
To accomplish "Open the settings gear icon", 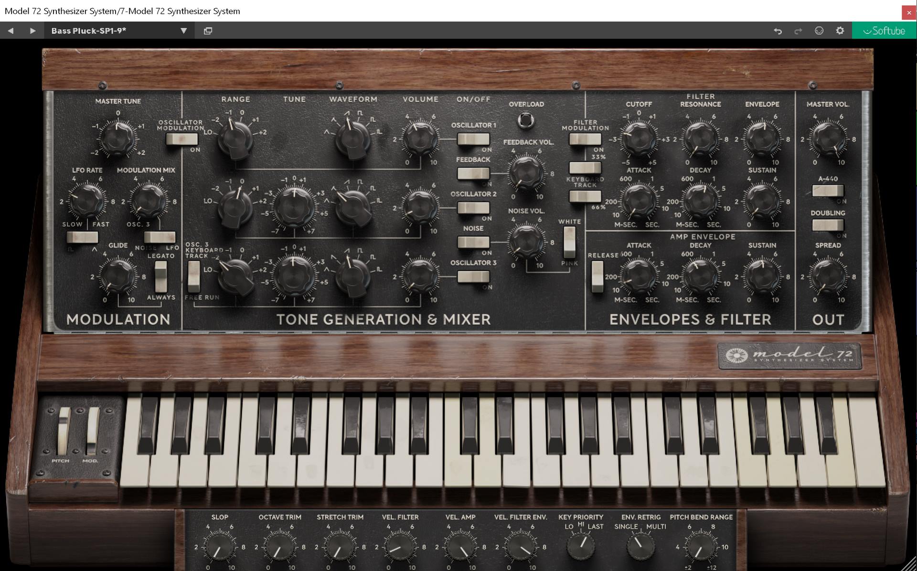I will (x=840, y=31).
